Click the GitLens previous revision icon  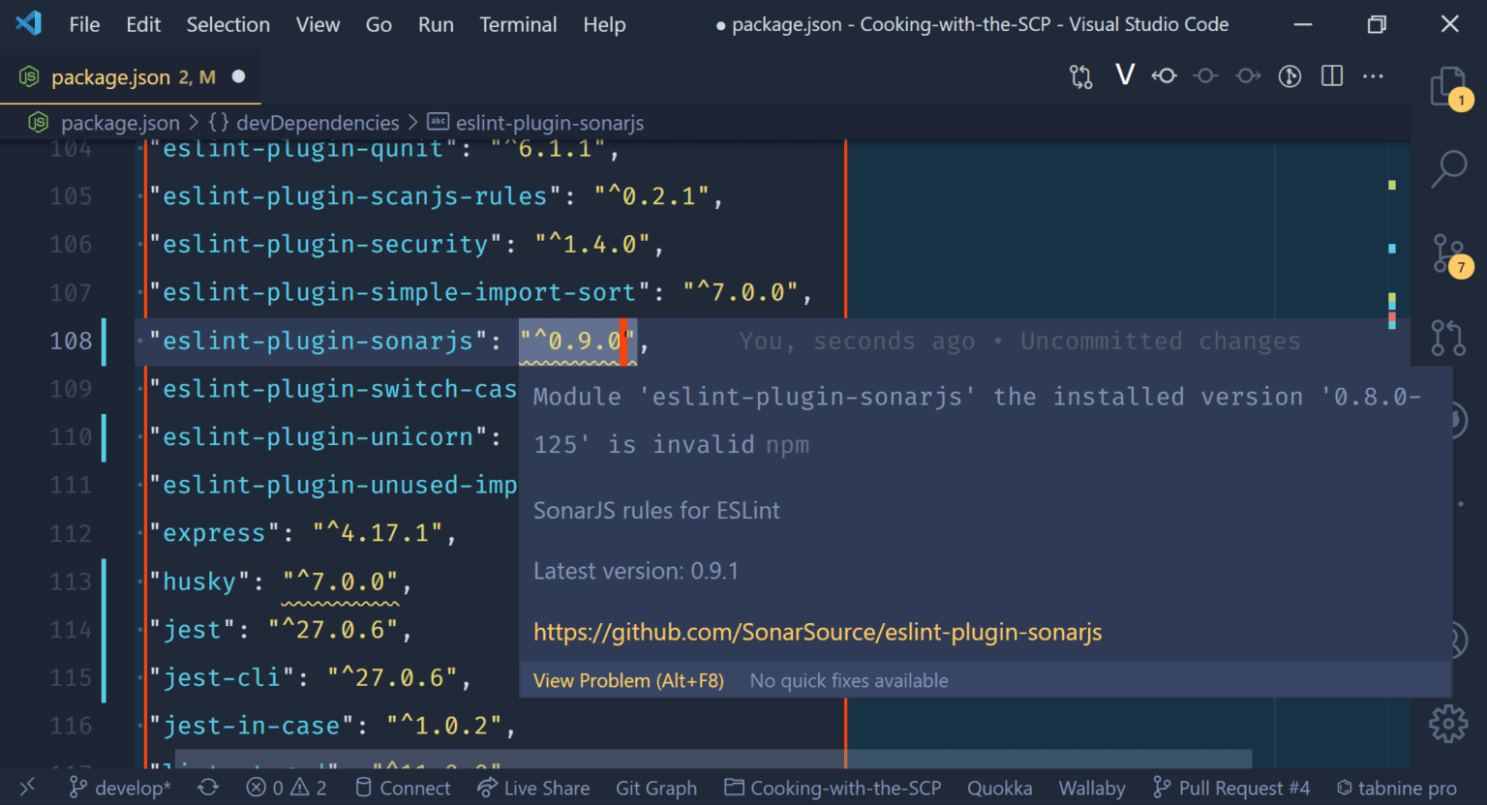[1165, 75]
